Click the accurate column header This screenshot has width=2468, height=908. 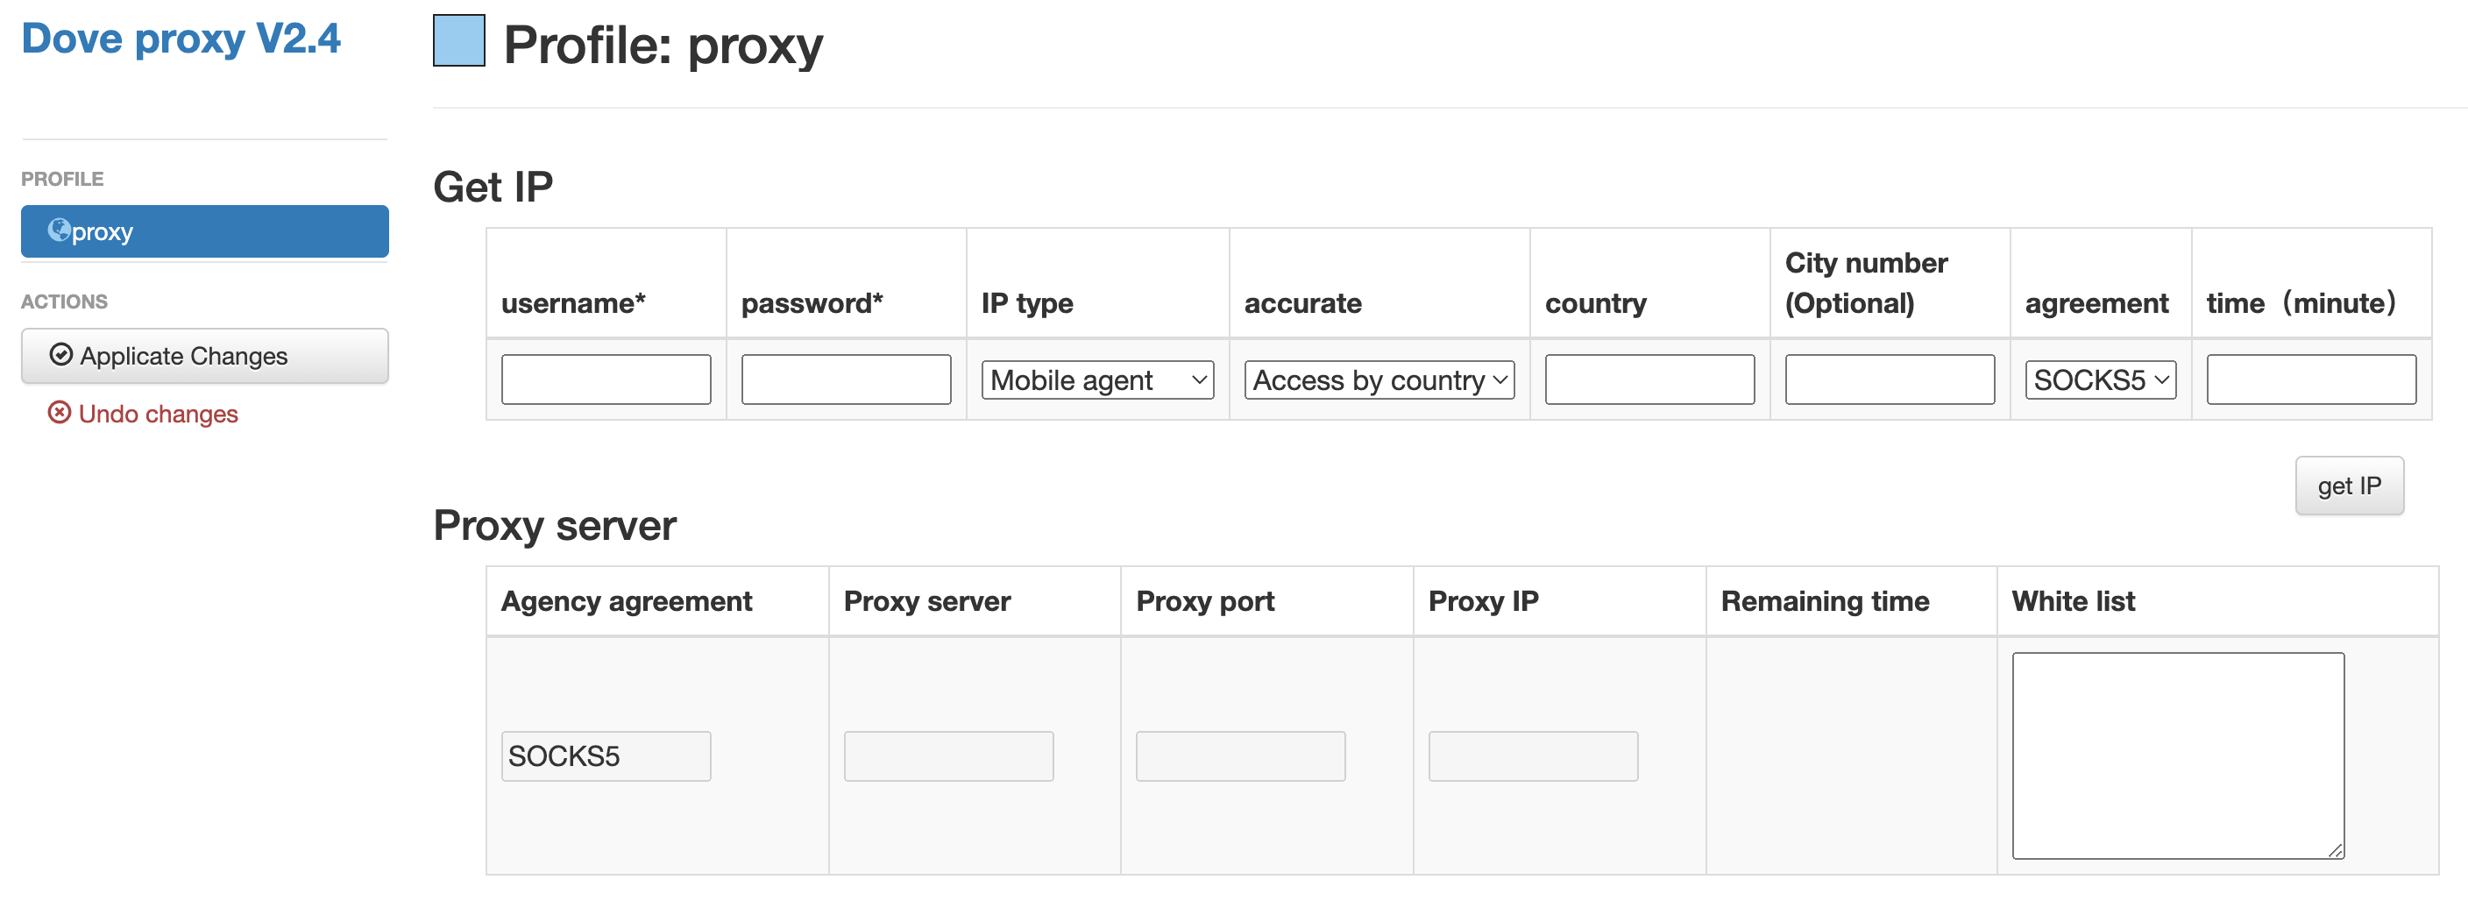point(1303,303)
